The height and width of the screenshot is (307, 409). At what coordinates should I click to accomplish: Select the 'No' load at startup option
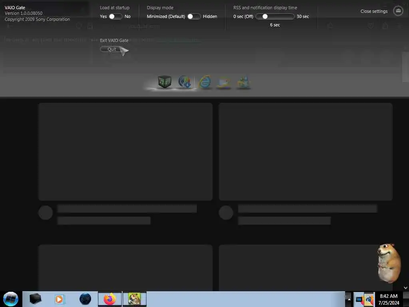(127, 16)
